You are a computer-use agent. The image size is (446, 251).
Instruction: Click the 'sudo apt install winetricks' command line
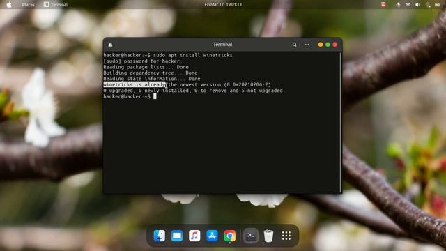pyautogui.click(x=168, y=55)
